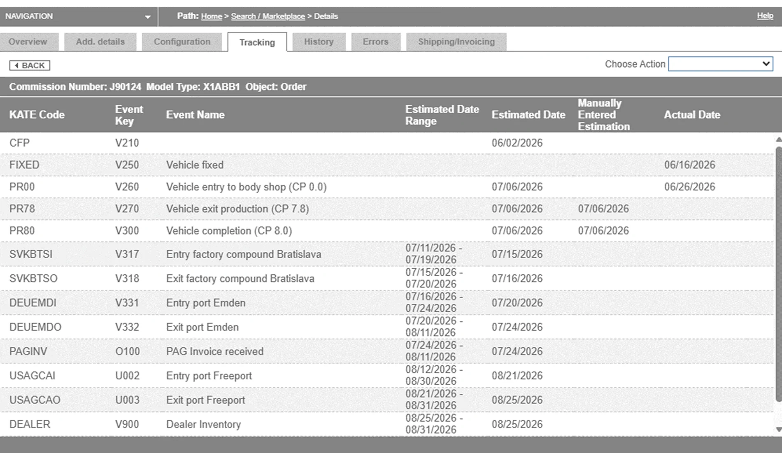Click the Event Key column header

(129, 115)
